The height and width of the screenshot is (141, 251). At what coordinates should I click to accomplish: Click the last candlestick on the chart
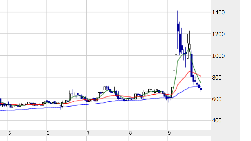pos(201,89)
